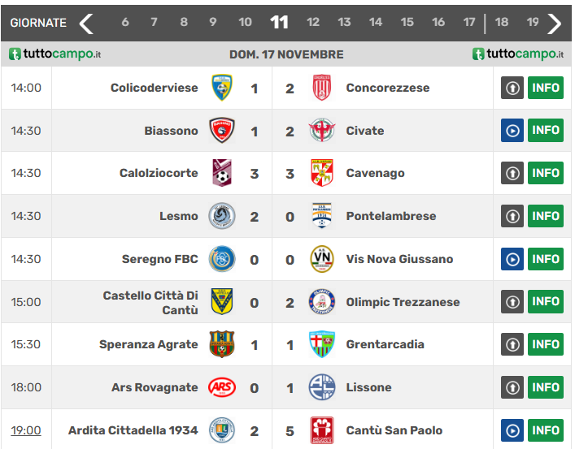Select matchday 12 tab
Image resolution: width=575 pixels, height=449 pixels.
pyautogui.click(x=313, y=23)
